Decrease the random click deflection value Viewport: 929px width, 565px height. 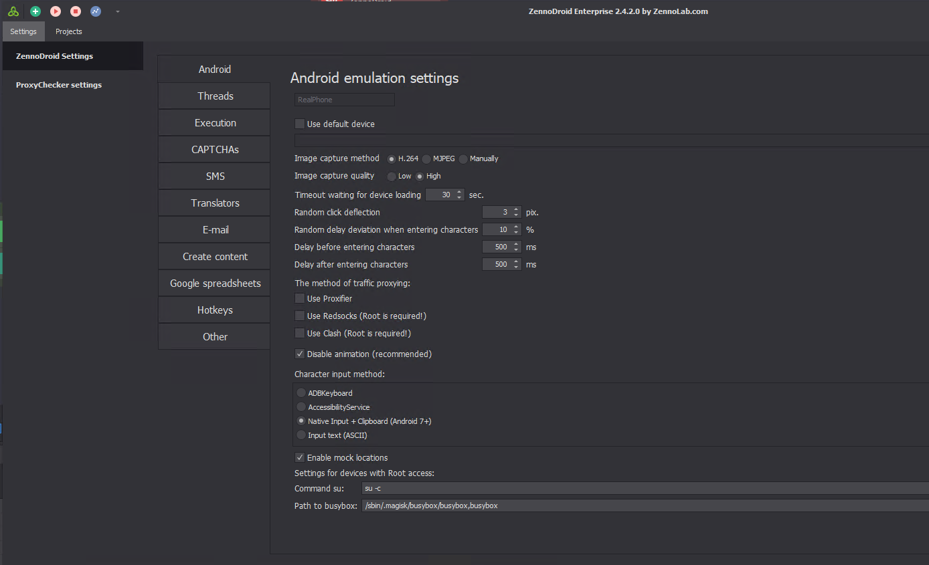pyautogui.click(x=516, y=215)
